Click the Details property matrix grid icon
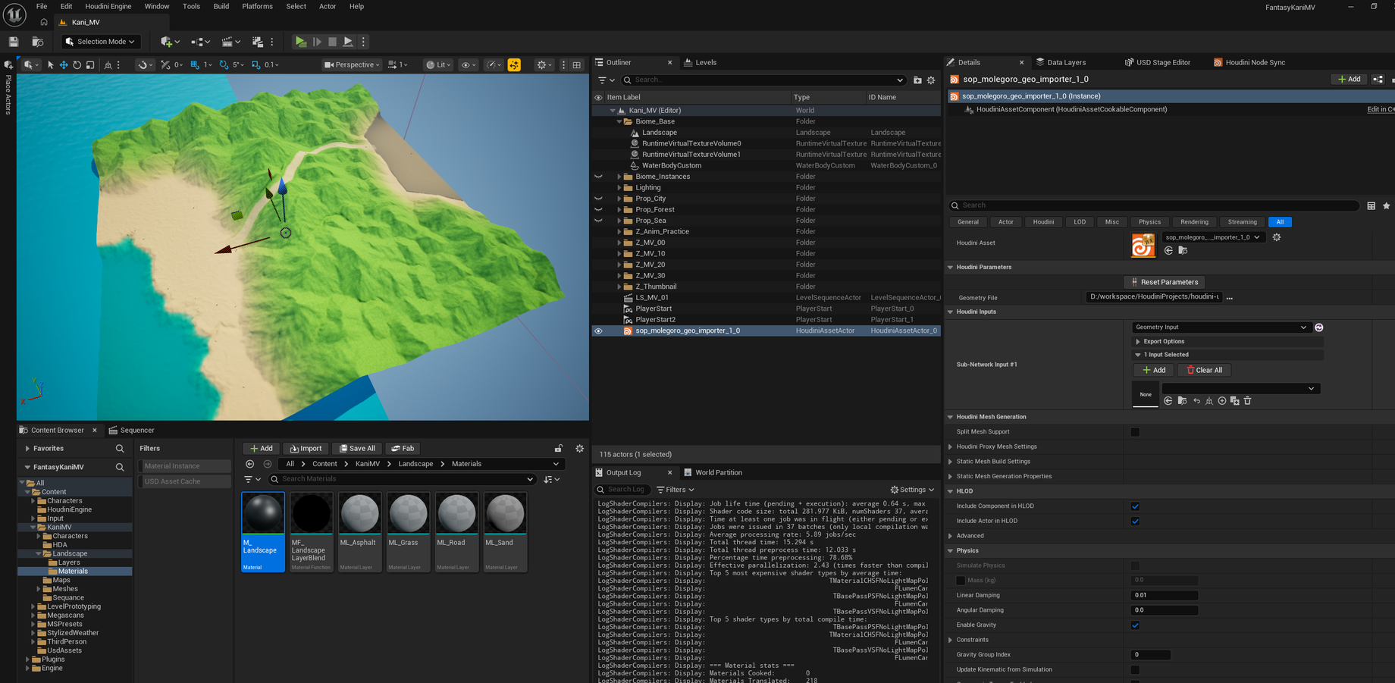 [1371, 205]
